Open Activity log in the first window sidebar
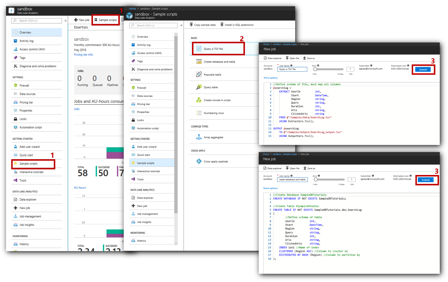The image size is (448, 282). (37, 41)
